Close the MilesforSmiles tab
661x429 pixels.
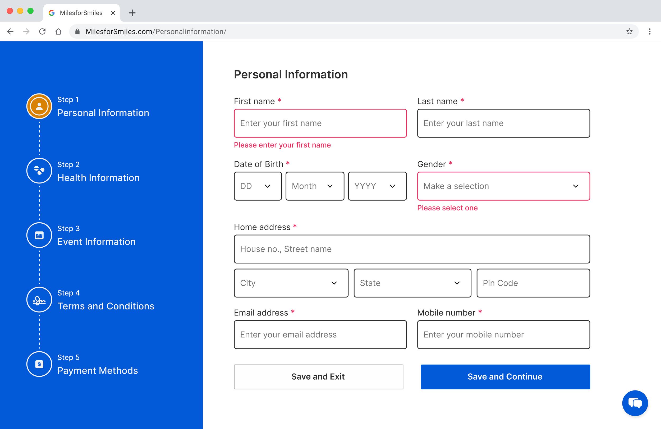click(113, 13)
